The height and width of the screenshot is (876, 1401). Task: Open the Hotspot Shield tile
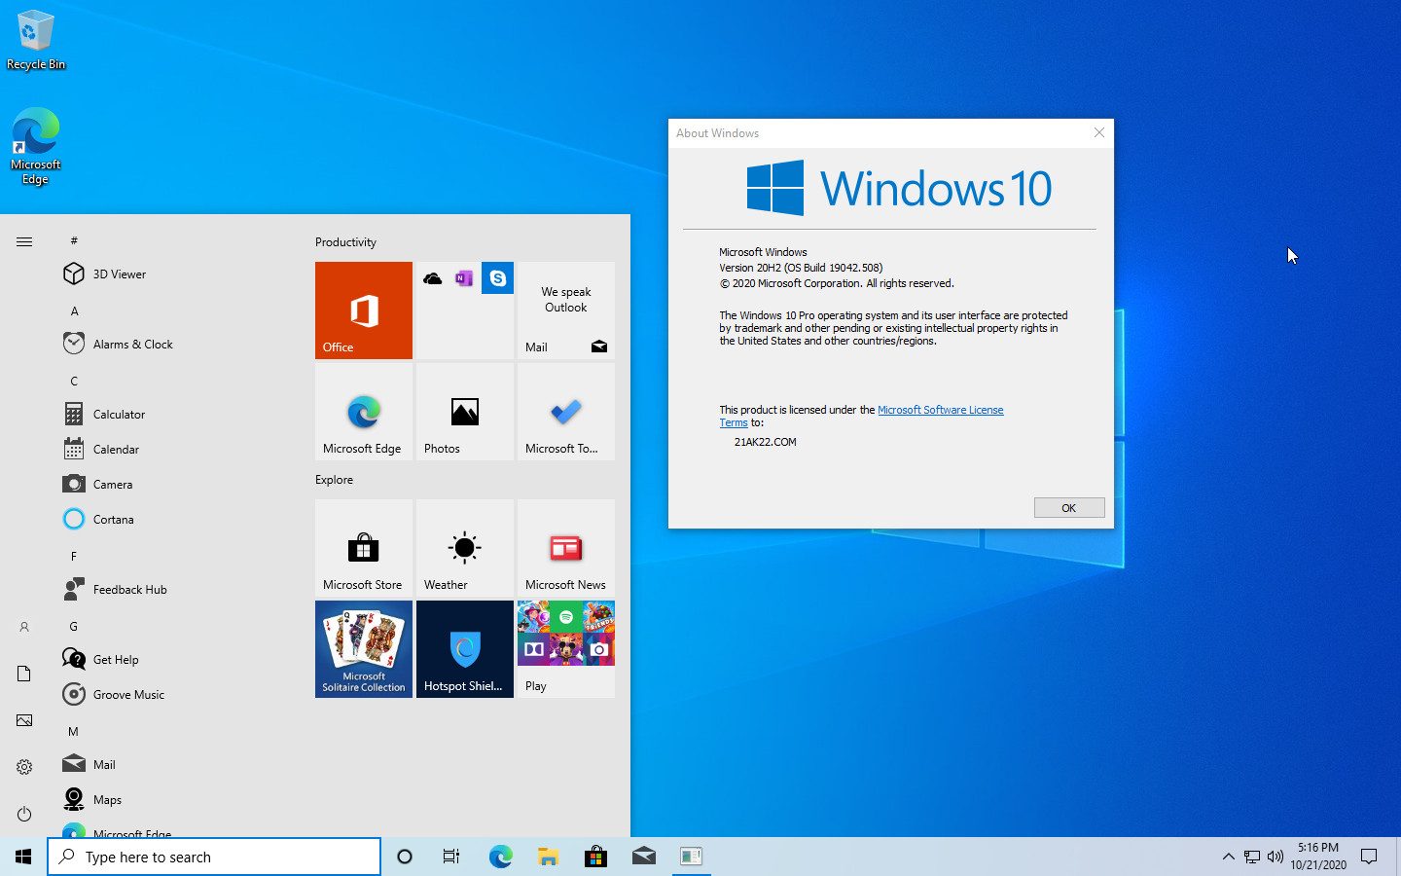click(x=465, y=649)
